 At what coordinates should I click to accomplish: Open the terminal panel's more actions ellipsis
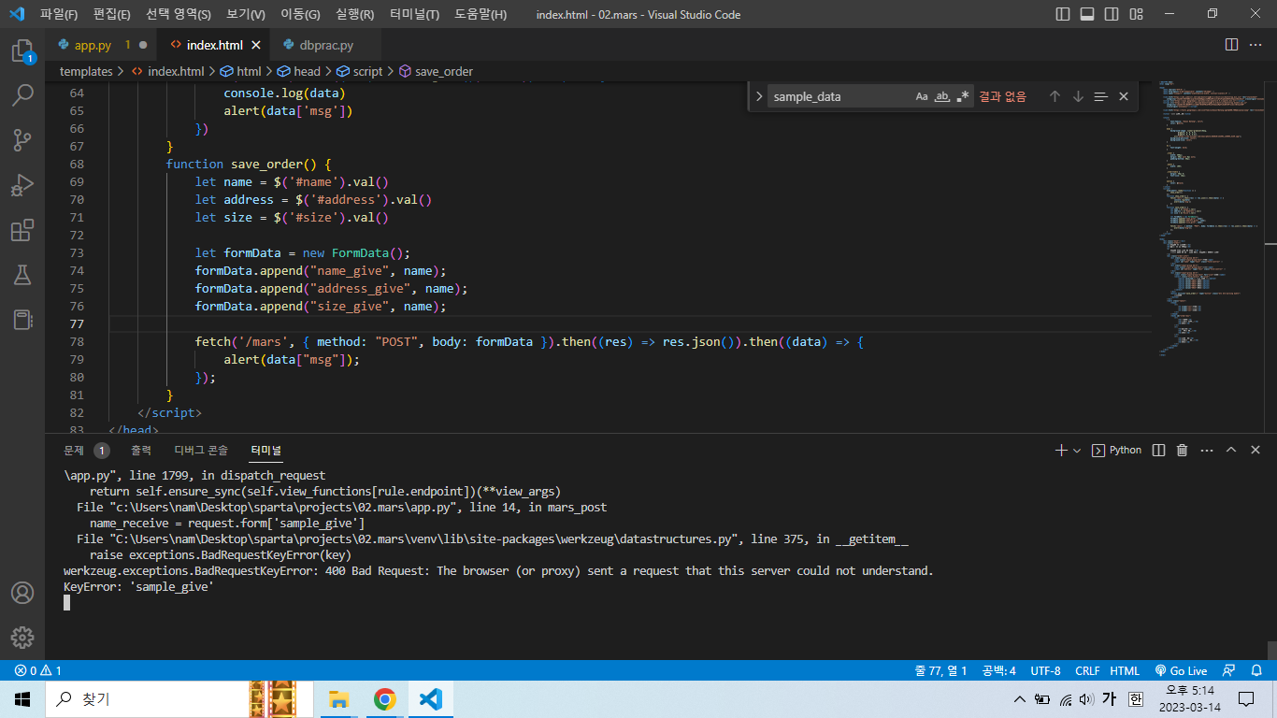point(1206,450)
